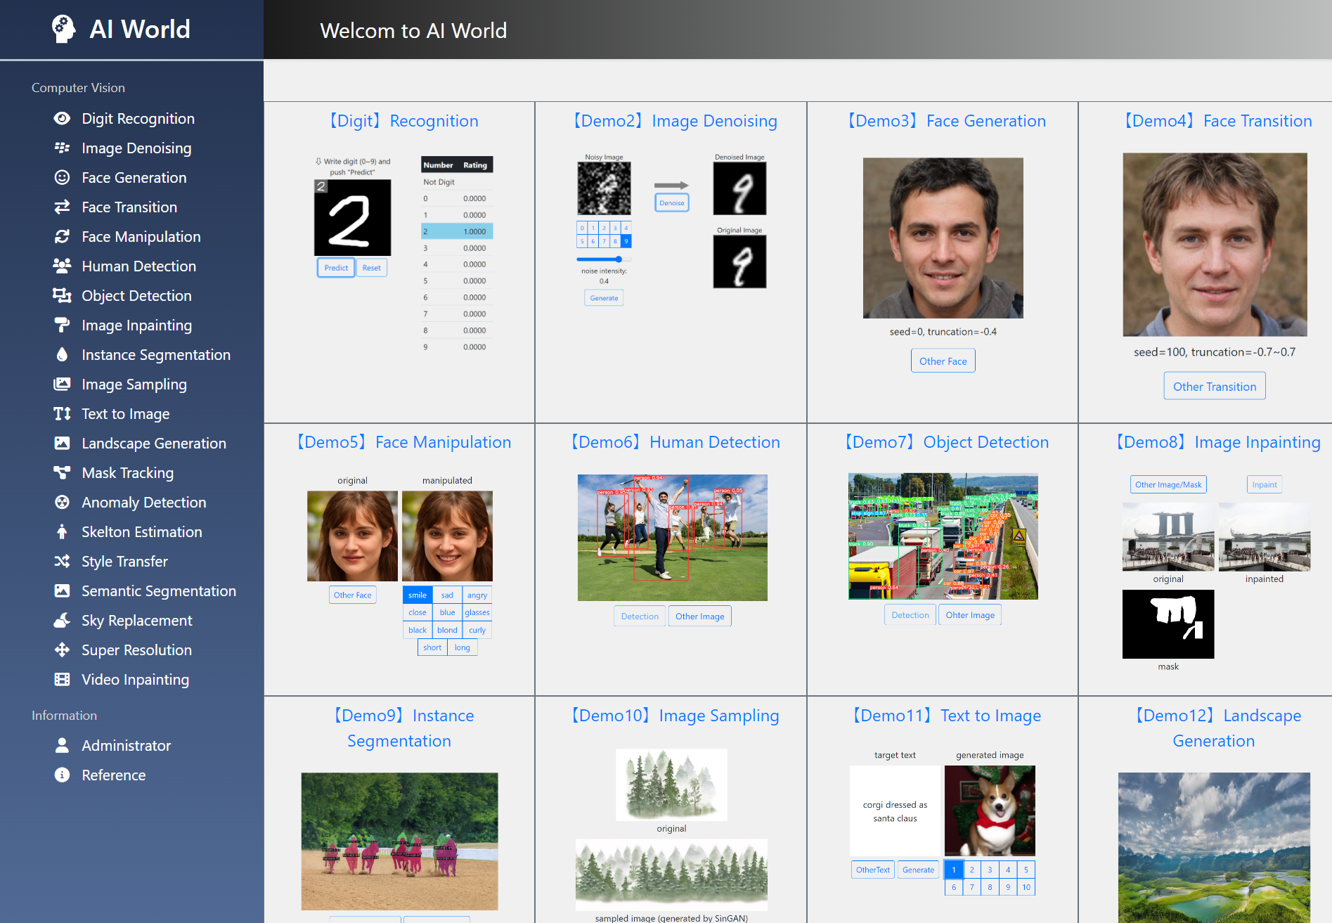Image resolution: width=1332 pixels, height=923 pixels.
Task: Click the Human Detection people icon
Action: 62,266
